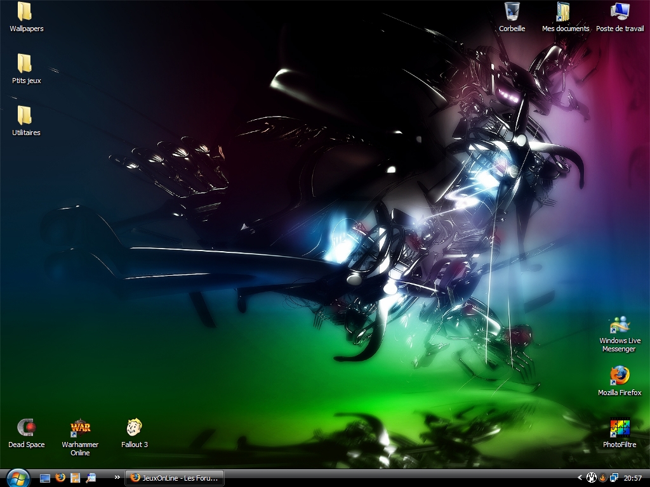This screenshot has height=487, width=650.
Task: Click the 'Dead Space' label text
Action: click(27, 445)
